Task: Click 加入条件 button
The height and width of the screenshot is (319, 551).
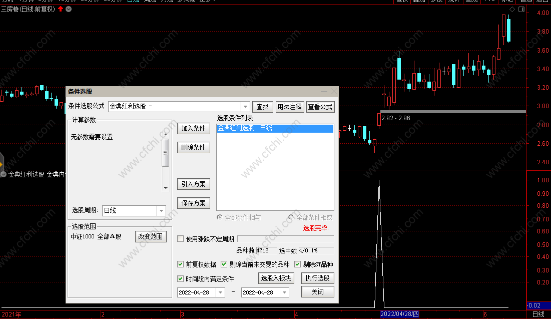Action: pyautogui.click(x=194, y=128)
